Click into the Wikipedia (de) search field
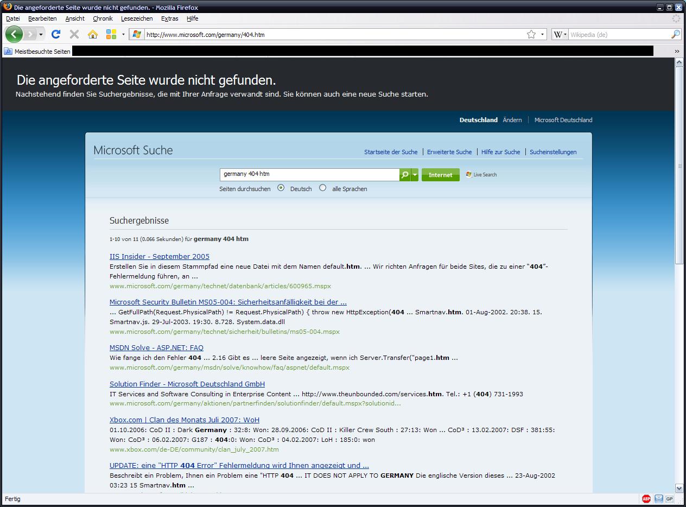The image size is (686, 507). [619, 34]
